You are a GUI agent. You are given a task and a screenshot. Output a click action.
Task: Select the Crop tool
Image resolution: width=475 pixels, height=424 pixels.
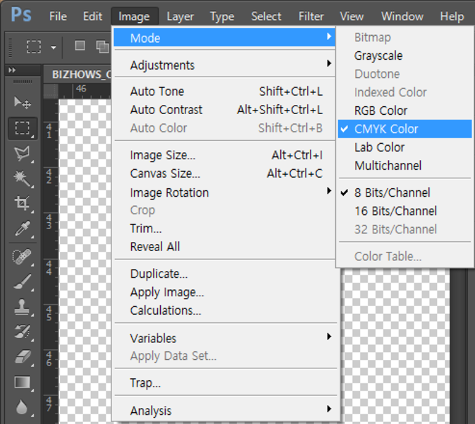click(22, 203)
